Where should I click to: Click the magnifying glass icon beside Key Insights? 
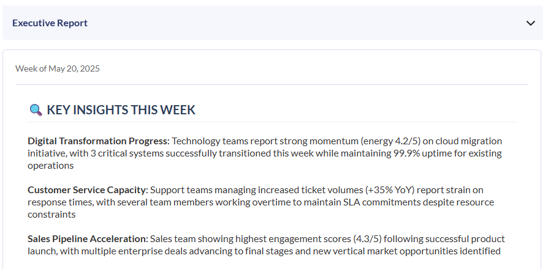coord(36,110)
